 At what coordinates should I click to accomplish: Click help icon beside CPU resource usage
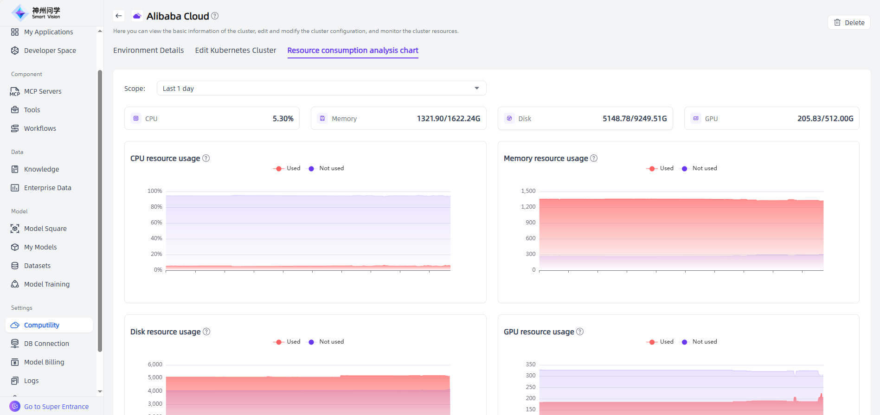click(x=206, y=158)
